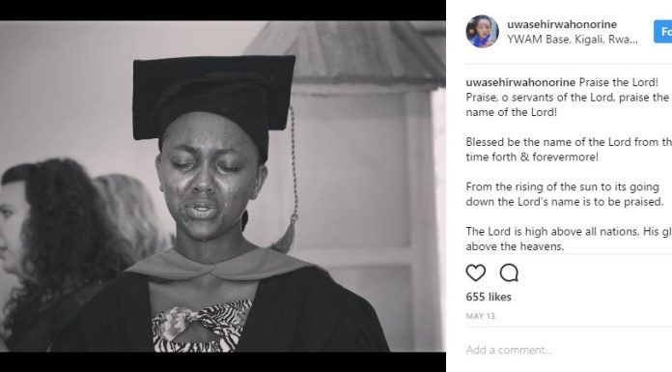This screenshot has height=372, width=672.
Task: Click the 'Blessed be the name' paragraph
Action: tap(569, 150)
